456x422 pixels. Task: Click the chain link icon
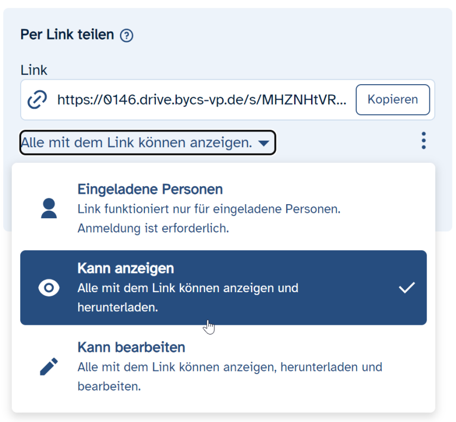point(37,100)
